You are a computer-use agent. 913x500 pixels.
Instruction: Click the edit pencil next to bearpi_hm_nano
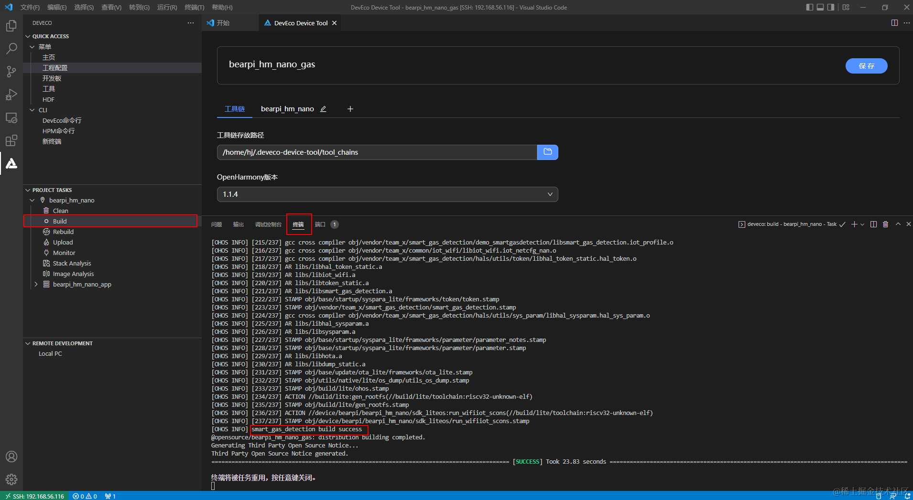323,109
